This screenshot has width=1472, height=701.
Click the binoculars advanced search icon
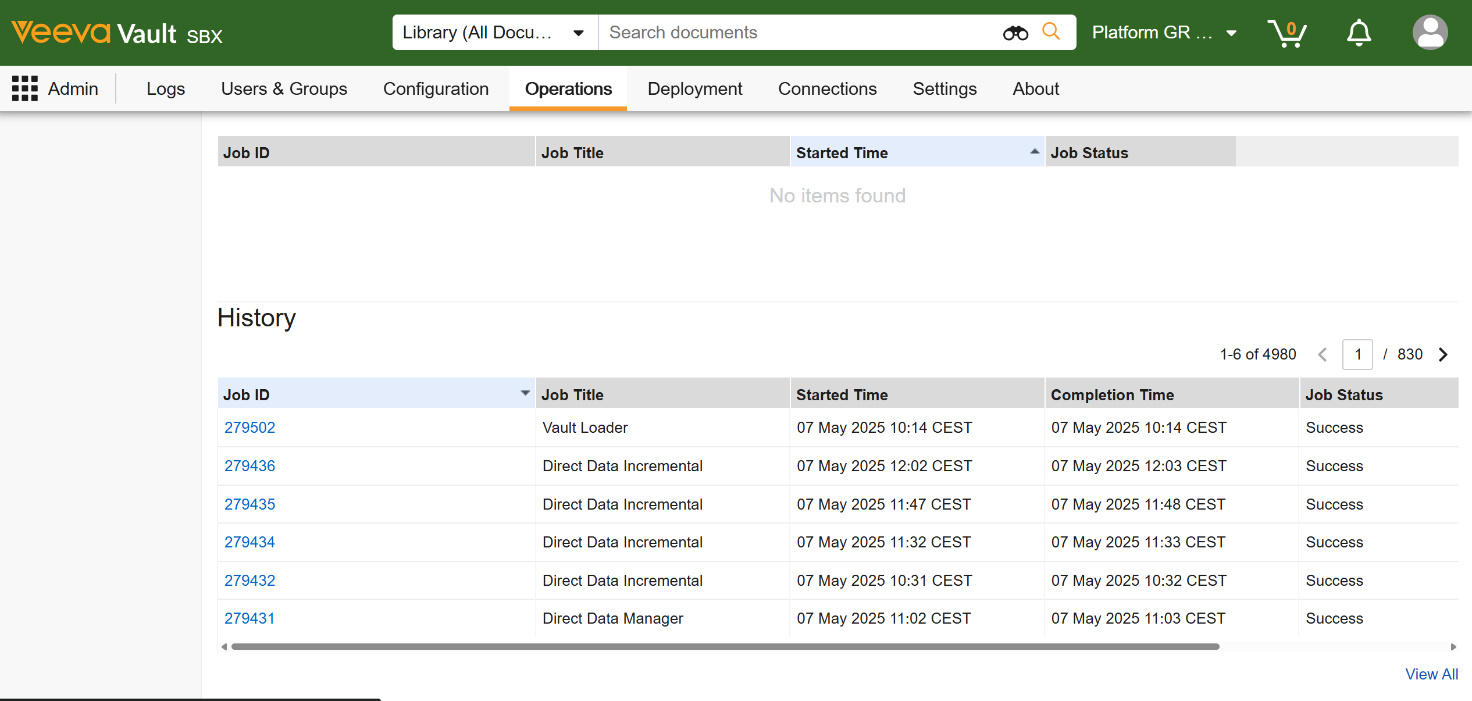coord(1015,33)
